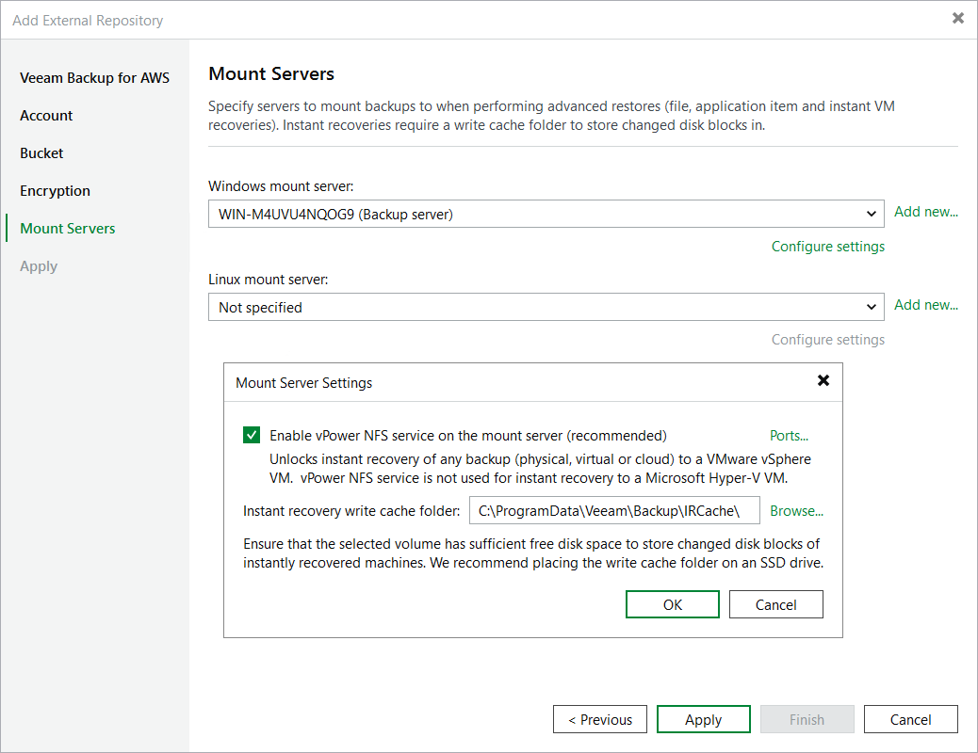The image size is (978, 753).
Task: Click the Windows mount server label
Action: (281, 186)
